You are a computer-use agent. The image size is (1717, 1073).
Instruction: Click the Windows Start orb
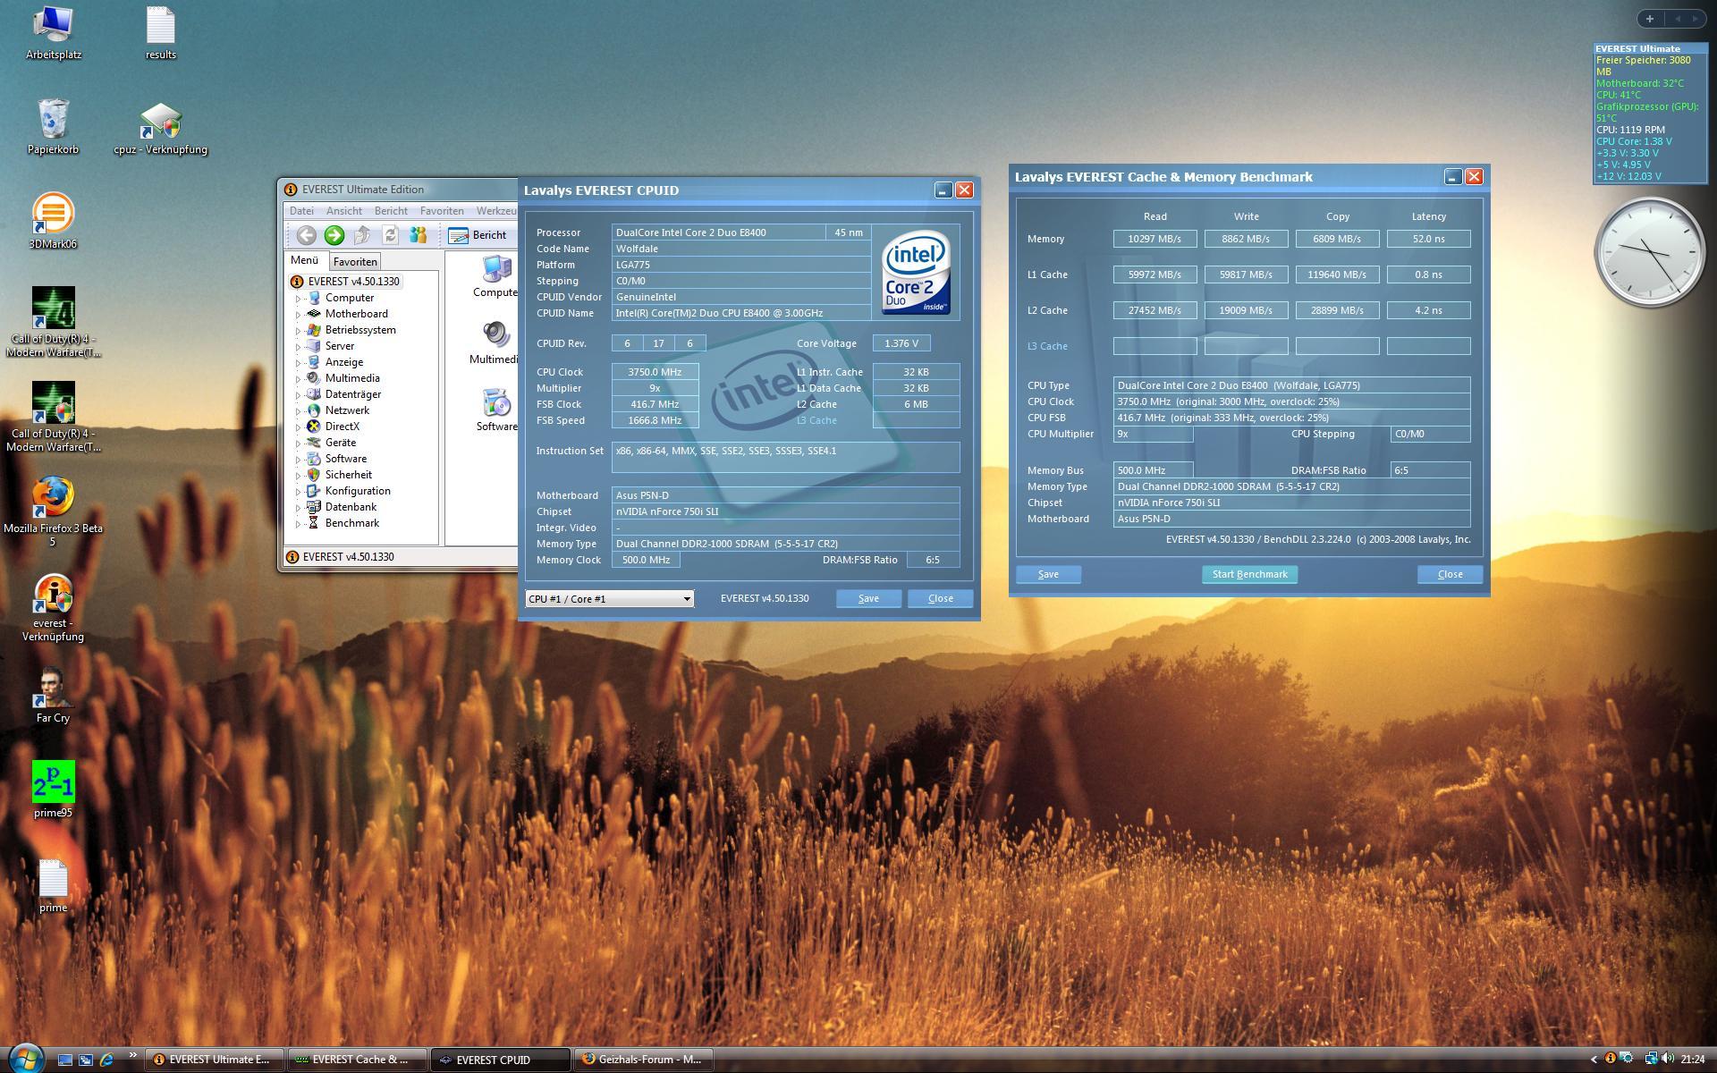coord(25,1059)
